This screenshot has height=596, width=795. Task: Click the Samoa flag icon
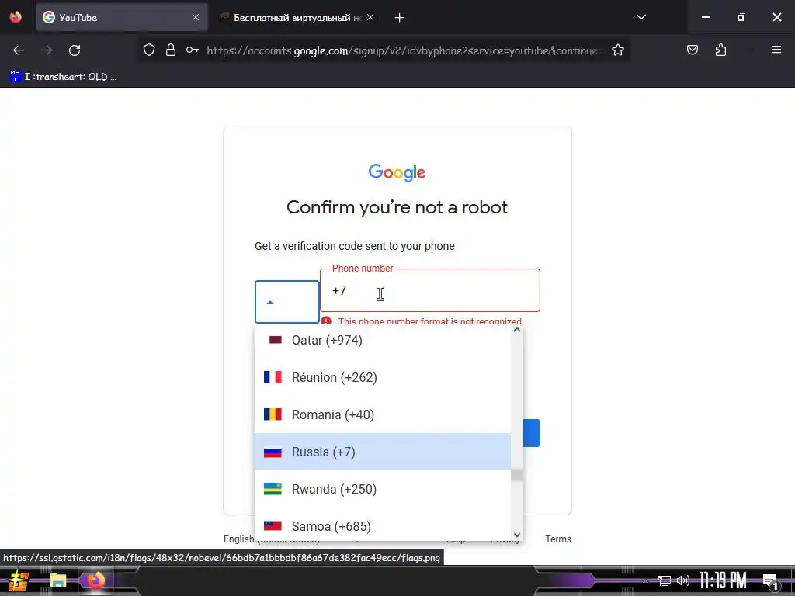[273, 525]
